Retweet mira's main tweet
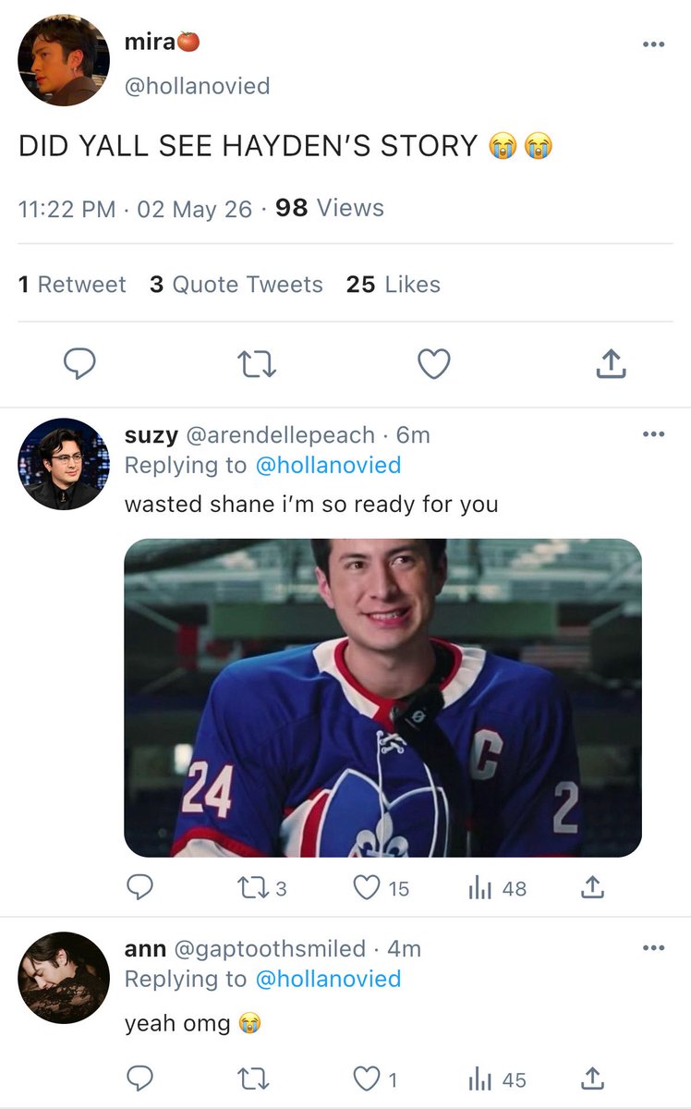This screenshot has width=691, height=1109. pyautogui.click(x=258, y=364)
